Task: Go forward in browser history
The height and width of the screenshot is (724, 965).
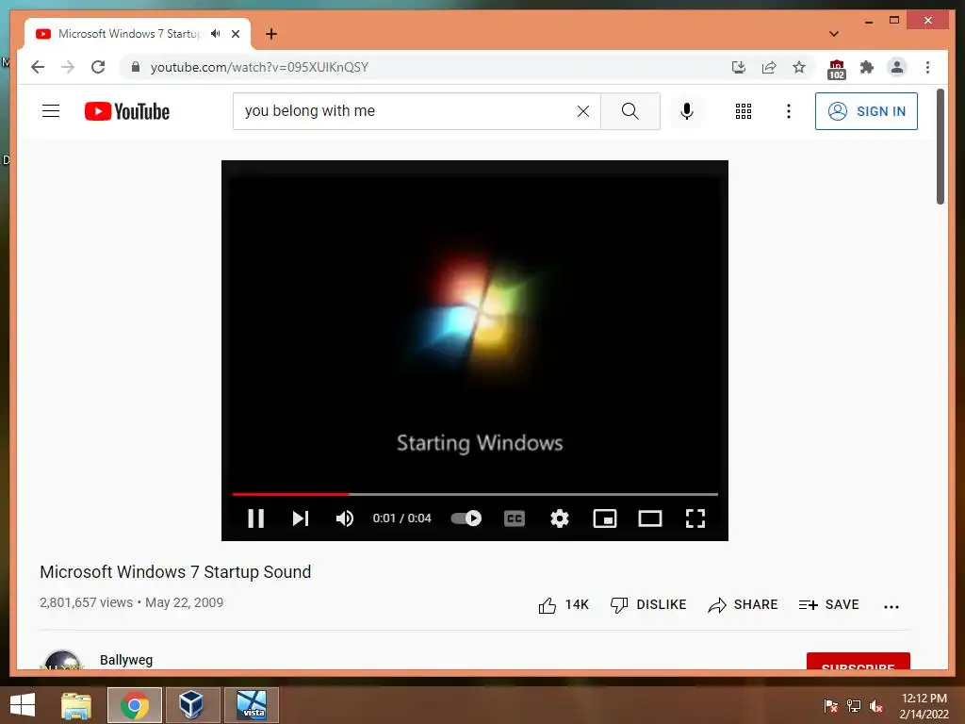Action: pyautogui.click(x=68, y=67)
